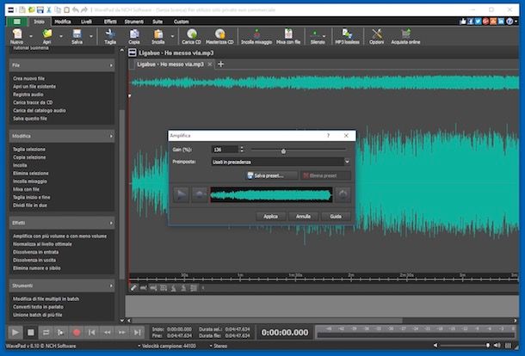Insert silence with Silenzio icon
Image resolution: width=525 pixels, height=356 pixels.
317,36
